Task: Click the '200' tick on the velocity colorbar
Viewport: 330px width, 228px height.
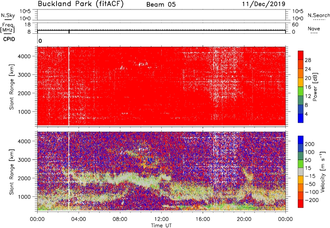Action: click(x=310, y=144)
